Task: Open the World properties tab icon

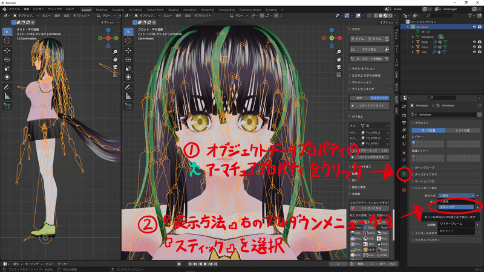Action: [404, 144]
